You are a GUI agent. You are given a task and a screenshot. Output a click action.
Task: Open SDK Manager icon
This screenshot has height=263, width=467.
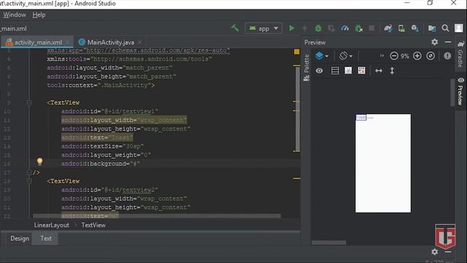(x=415, y=28)
